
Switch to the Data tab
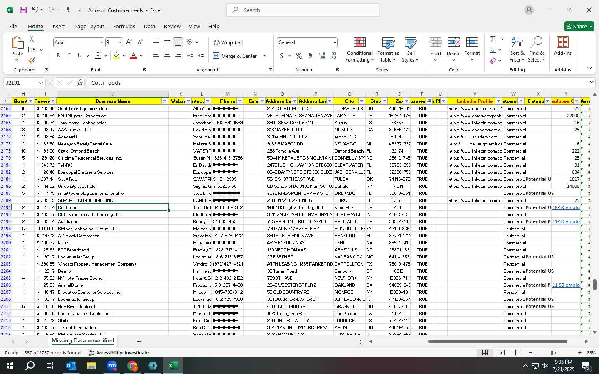(x=149, y=26)
